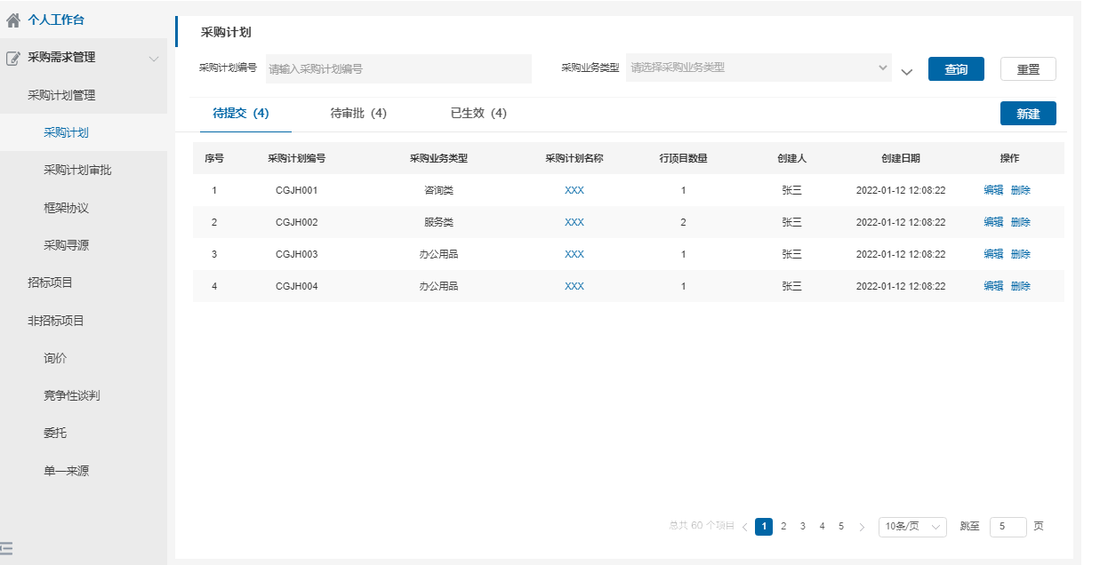Screen dimensions: 1116x565
Task: Open 单一来源 menu item
Action: pos(66,471)
